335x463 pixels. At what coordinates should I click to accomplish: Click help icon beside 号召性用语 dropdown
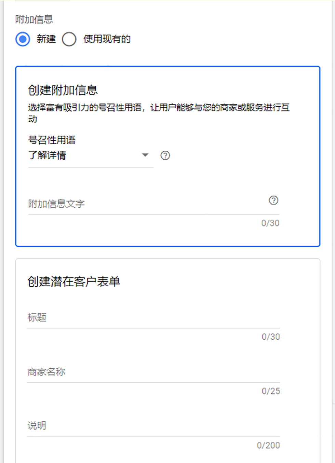165,155
